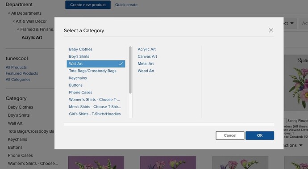The height and width of the screenshot is (169, 308).
Task: Confirm category selection with OK
Action: [260, 135]
